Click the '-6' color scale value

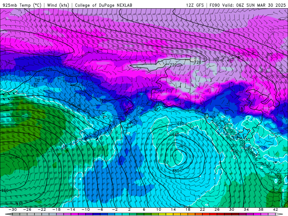[100, 210]
